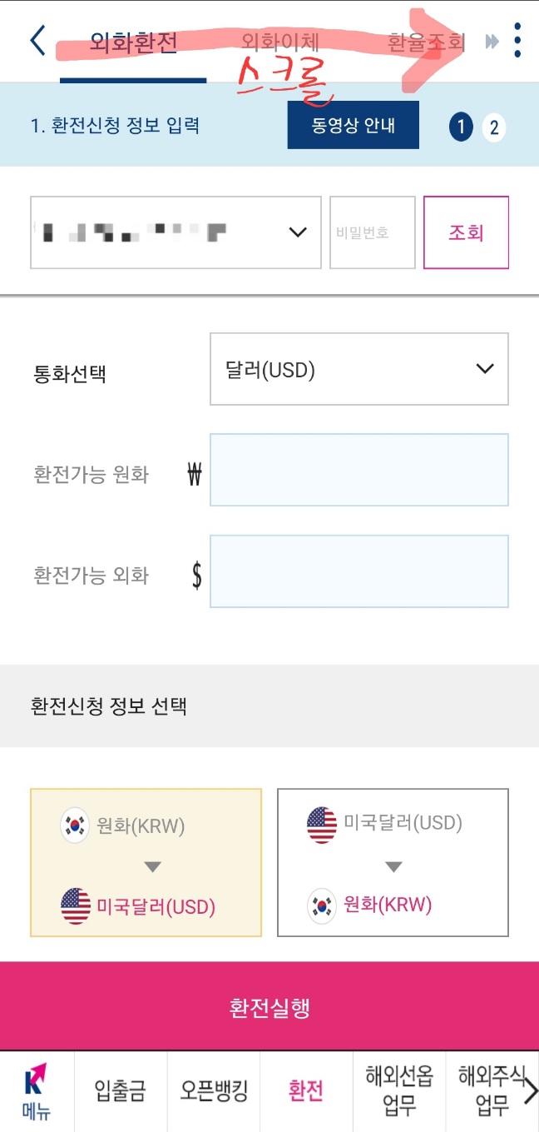The height and width of the screenshot is (1132, 539).
Task: Tap the double-arrow scroll icon near 환율조회
Action: pyautogui.click(x=491, y=39)
